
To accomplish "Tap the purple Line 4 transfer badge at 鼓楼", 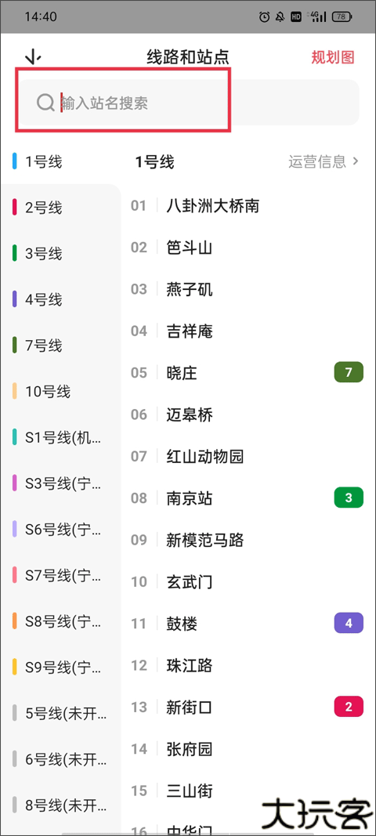I will (x=349, y=623).
